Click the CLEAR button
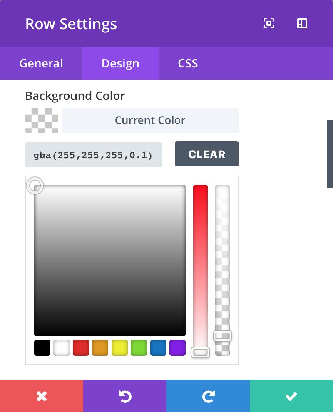Image resolution: width=333 pixels, height=412 pixels. point(207,154)
